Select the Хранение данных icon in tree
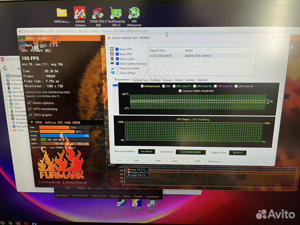 (10, 100)
